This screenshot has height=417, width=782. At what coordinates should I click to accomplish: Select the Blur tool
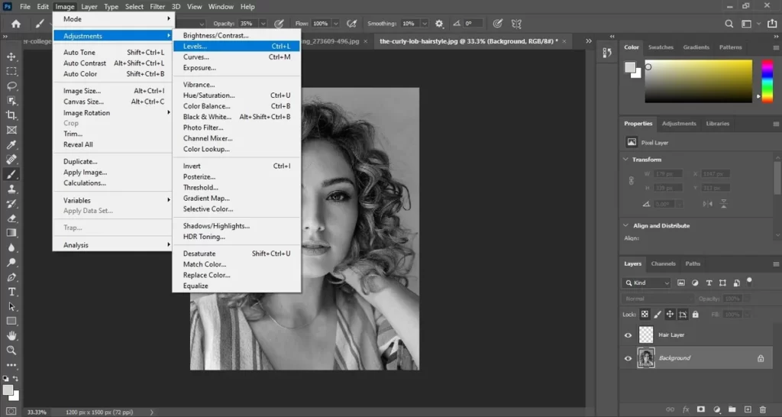[x=11, y=248]
